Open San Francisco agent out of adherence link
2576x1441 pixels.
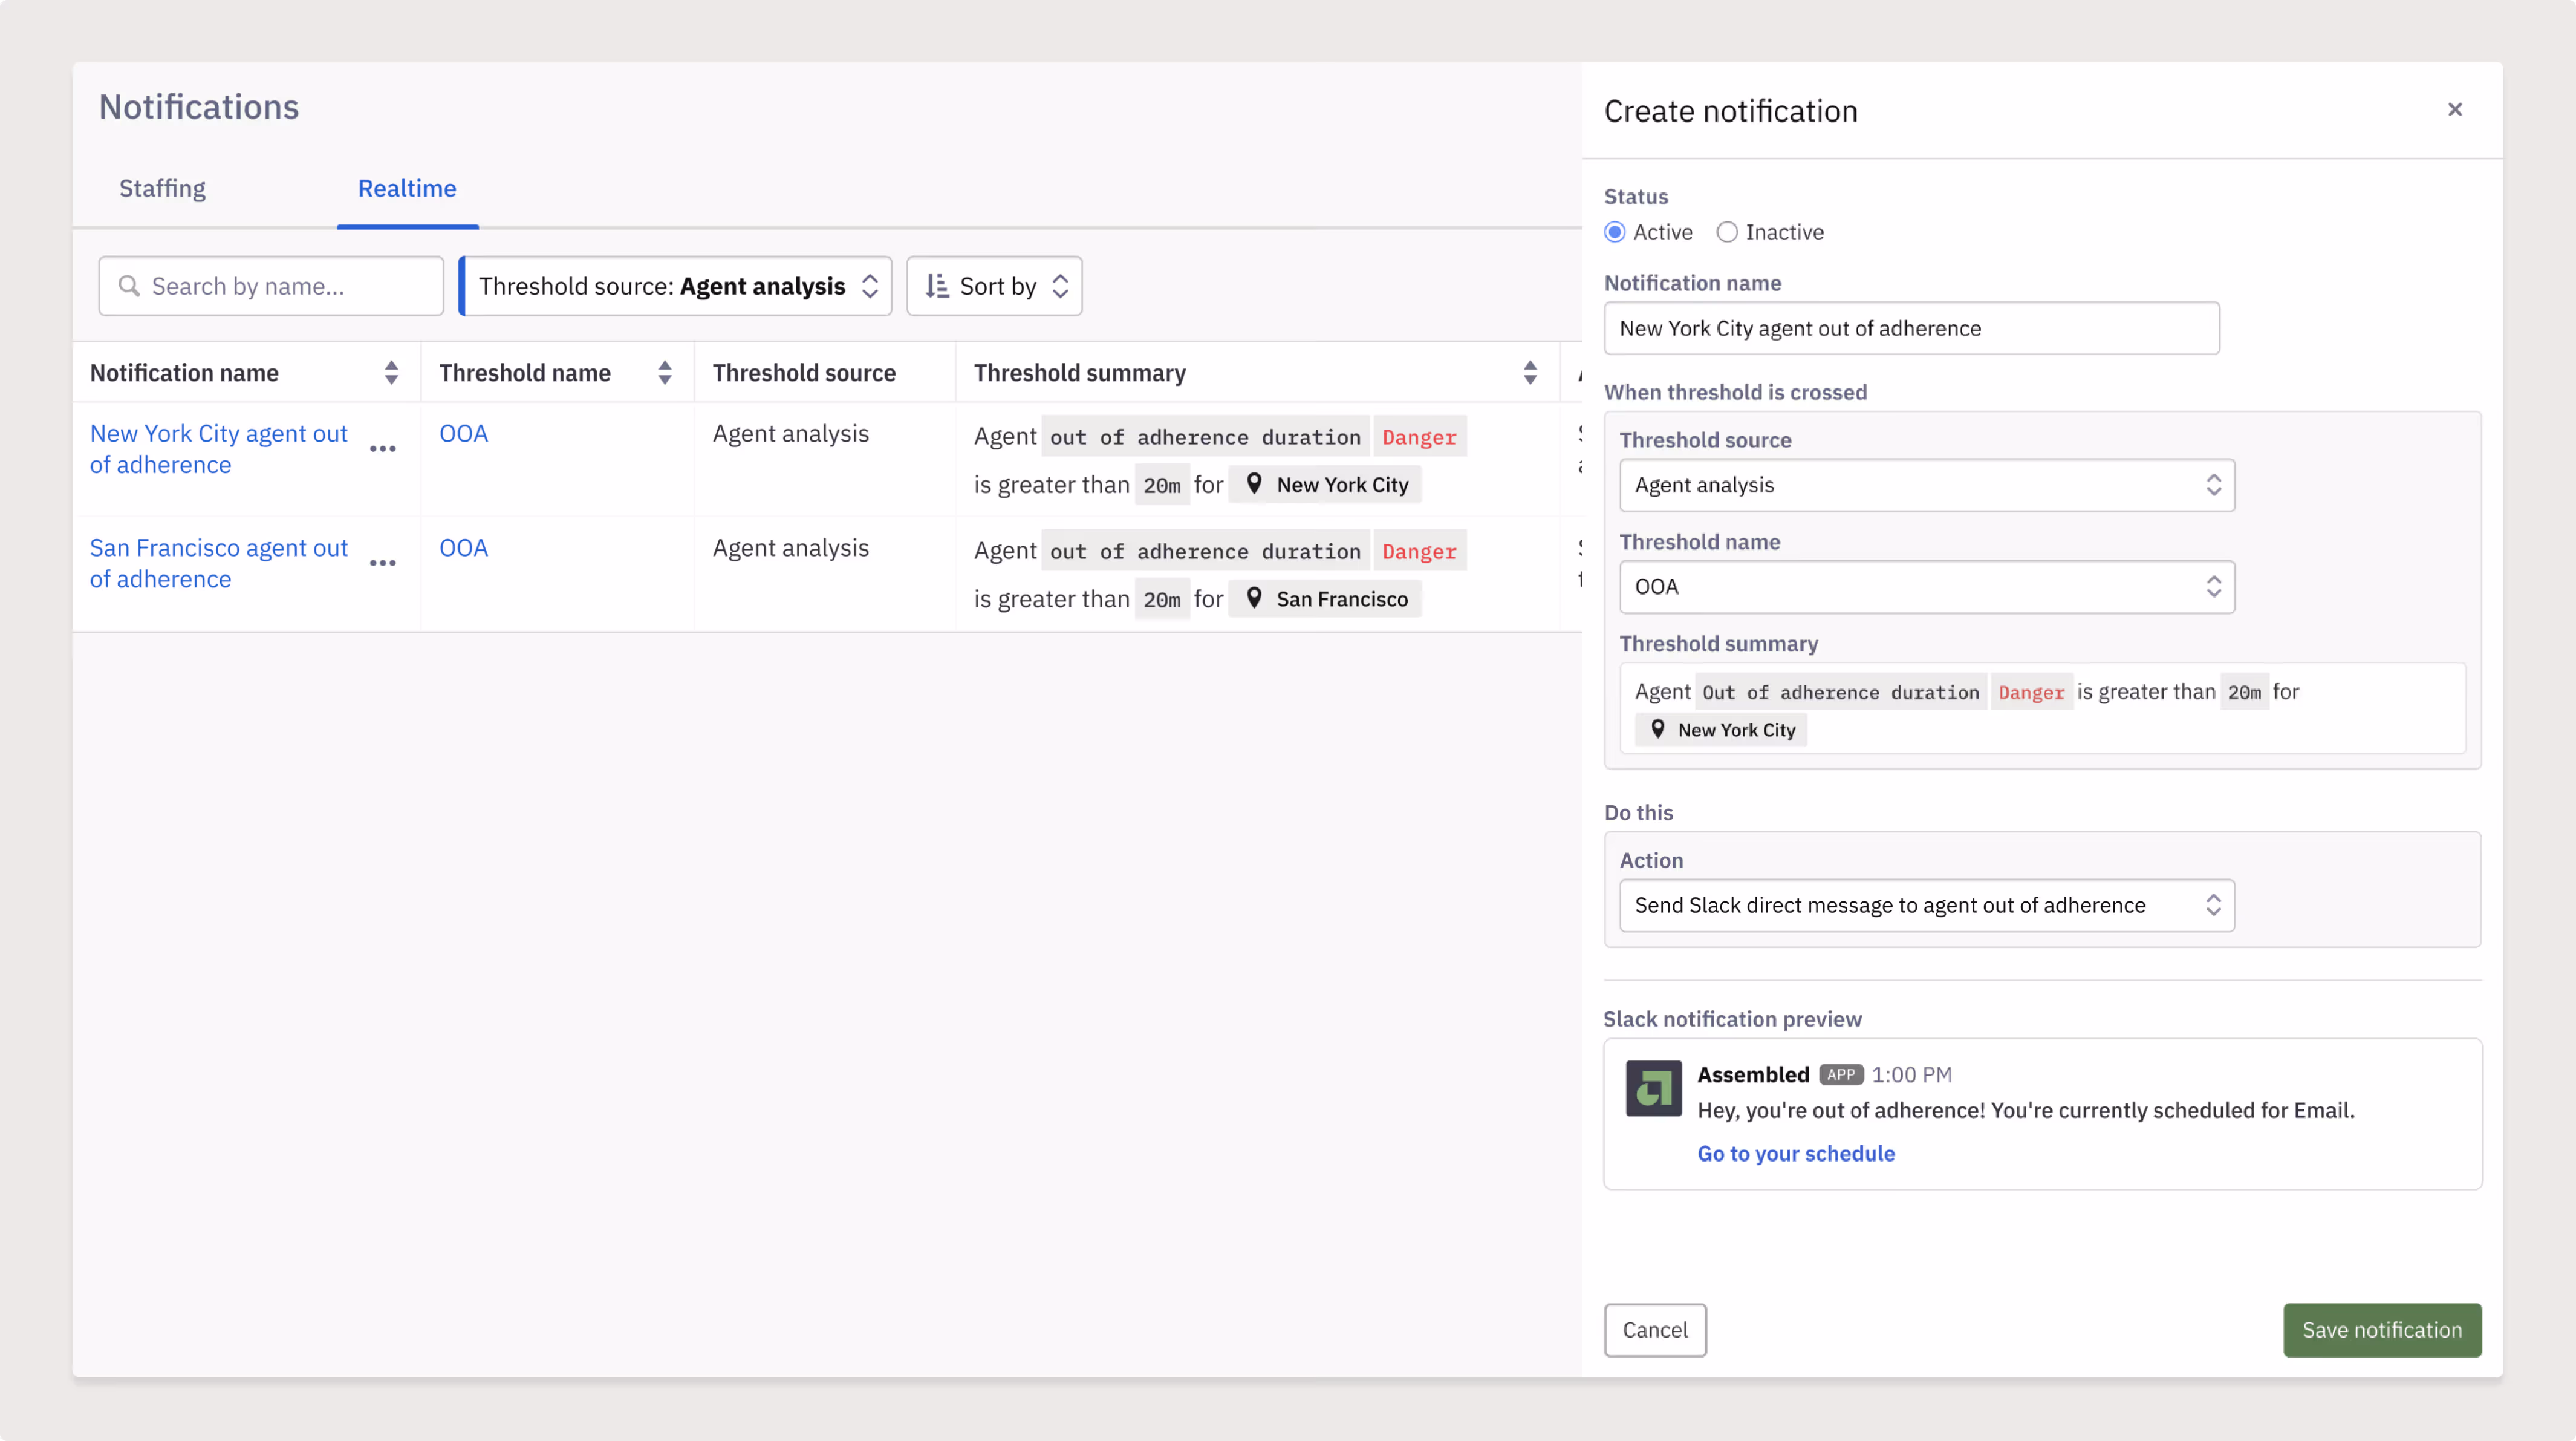tap(219, 563)
